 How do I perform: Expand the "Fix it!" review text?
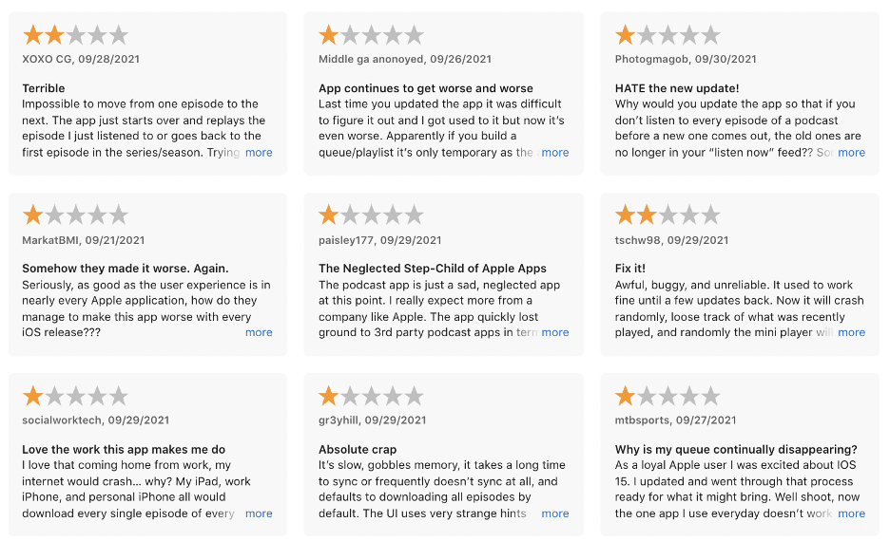[851, 332]
